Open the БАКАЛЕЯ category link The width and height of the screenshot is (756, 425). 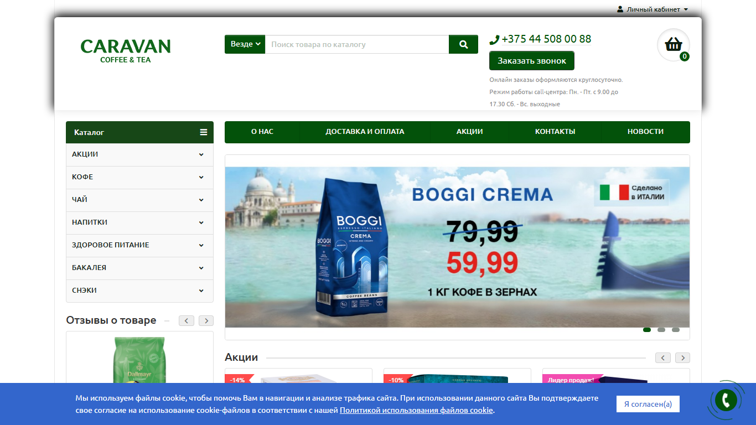89,268
